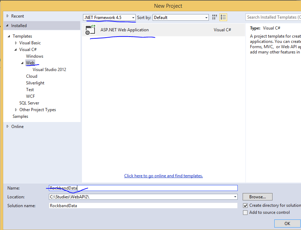Open the online templates link
The width and height of the screenshot is (301, 230).
(x=164, y=176)
